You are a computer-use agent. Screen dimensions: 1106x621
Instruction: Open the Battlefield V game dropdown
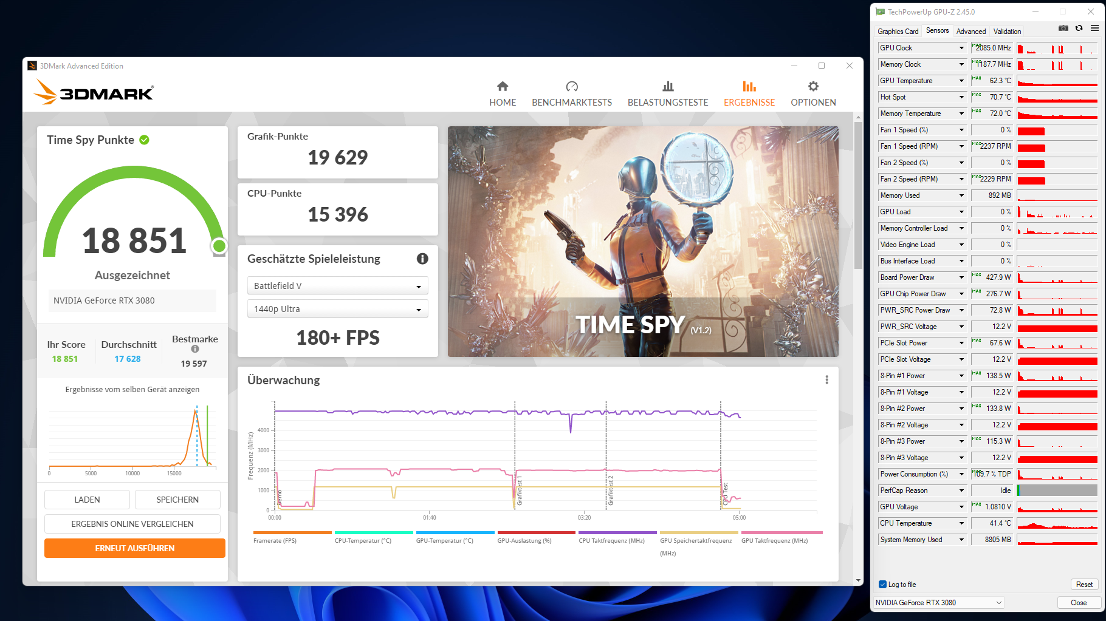click(338, 286)
